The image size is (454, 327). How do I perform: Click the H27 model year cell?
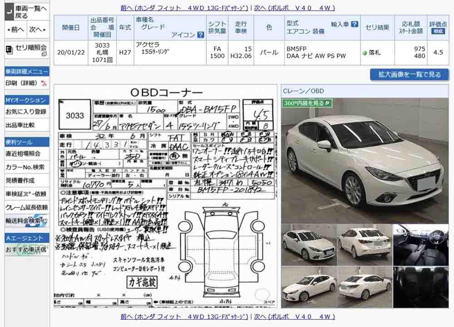coord(125,52)
